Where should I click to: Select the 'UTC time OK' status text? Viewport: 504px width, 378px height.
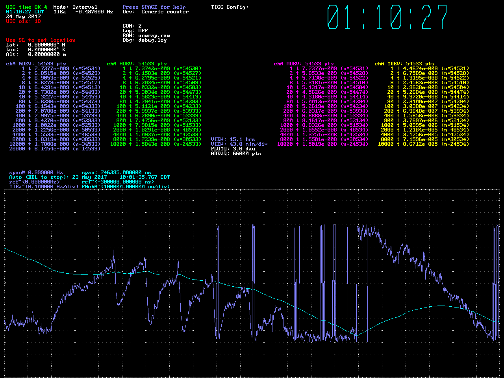tap(23, 7)
